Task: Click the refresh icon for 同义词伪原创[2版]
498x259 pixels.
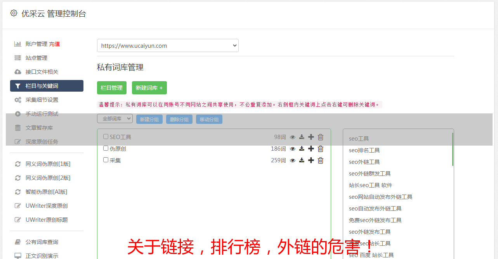Action: point(18,178)
